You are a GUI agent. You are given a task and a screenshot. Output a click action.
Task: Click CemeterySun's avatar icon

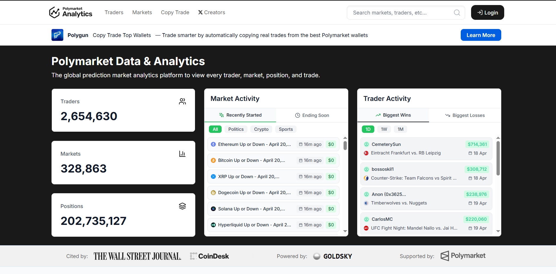click(x=366, y=144)
